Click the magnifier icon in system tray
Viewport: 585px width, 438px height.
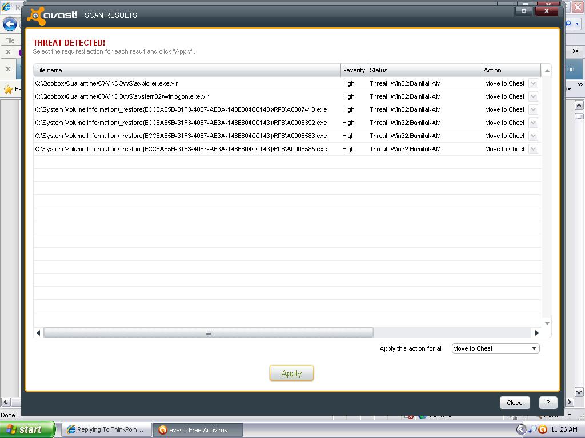point(532,429)
